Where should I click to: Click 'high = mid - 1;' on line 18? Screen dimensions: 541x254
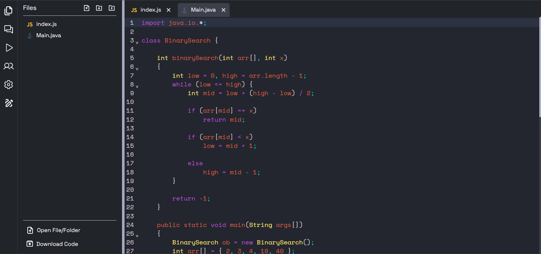232,172
